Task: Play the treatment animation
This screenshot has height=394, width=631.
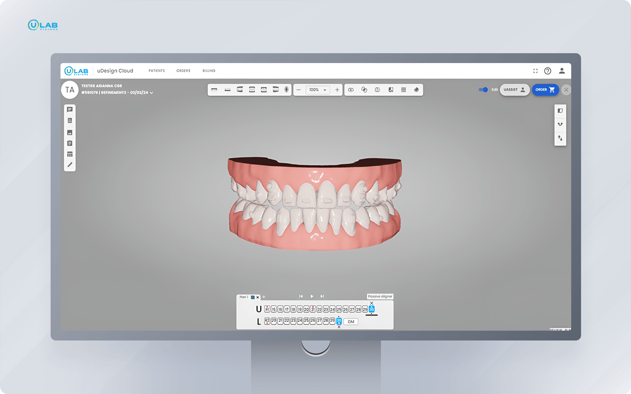Action: point(312,296)
